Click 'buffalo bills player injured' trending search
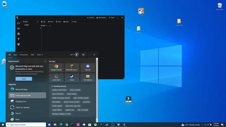 [x=61, y=98]
